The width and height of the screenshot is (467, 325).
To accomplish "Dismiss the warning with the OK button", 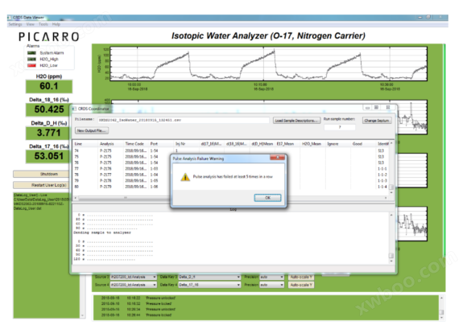I will coord(267,198).
